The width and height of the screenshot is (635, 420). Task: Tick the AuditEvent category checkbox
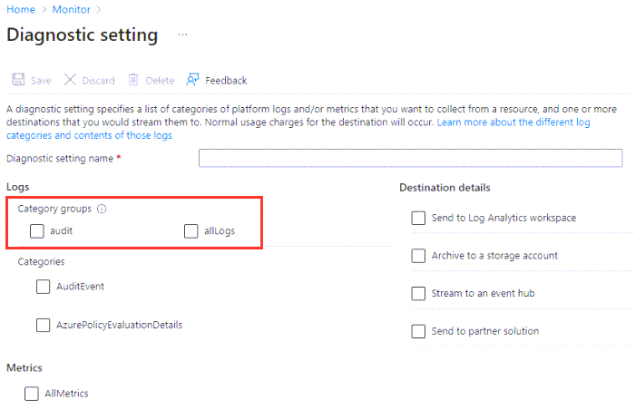pos(44,287)
